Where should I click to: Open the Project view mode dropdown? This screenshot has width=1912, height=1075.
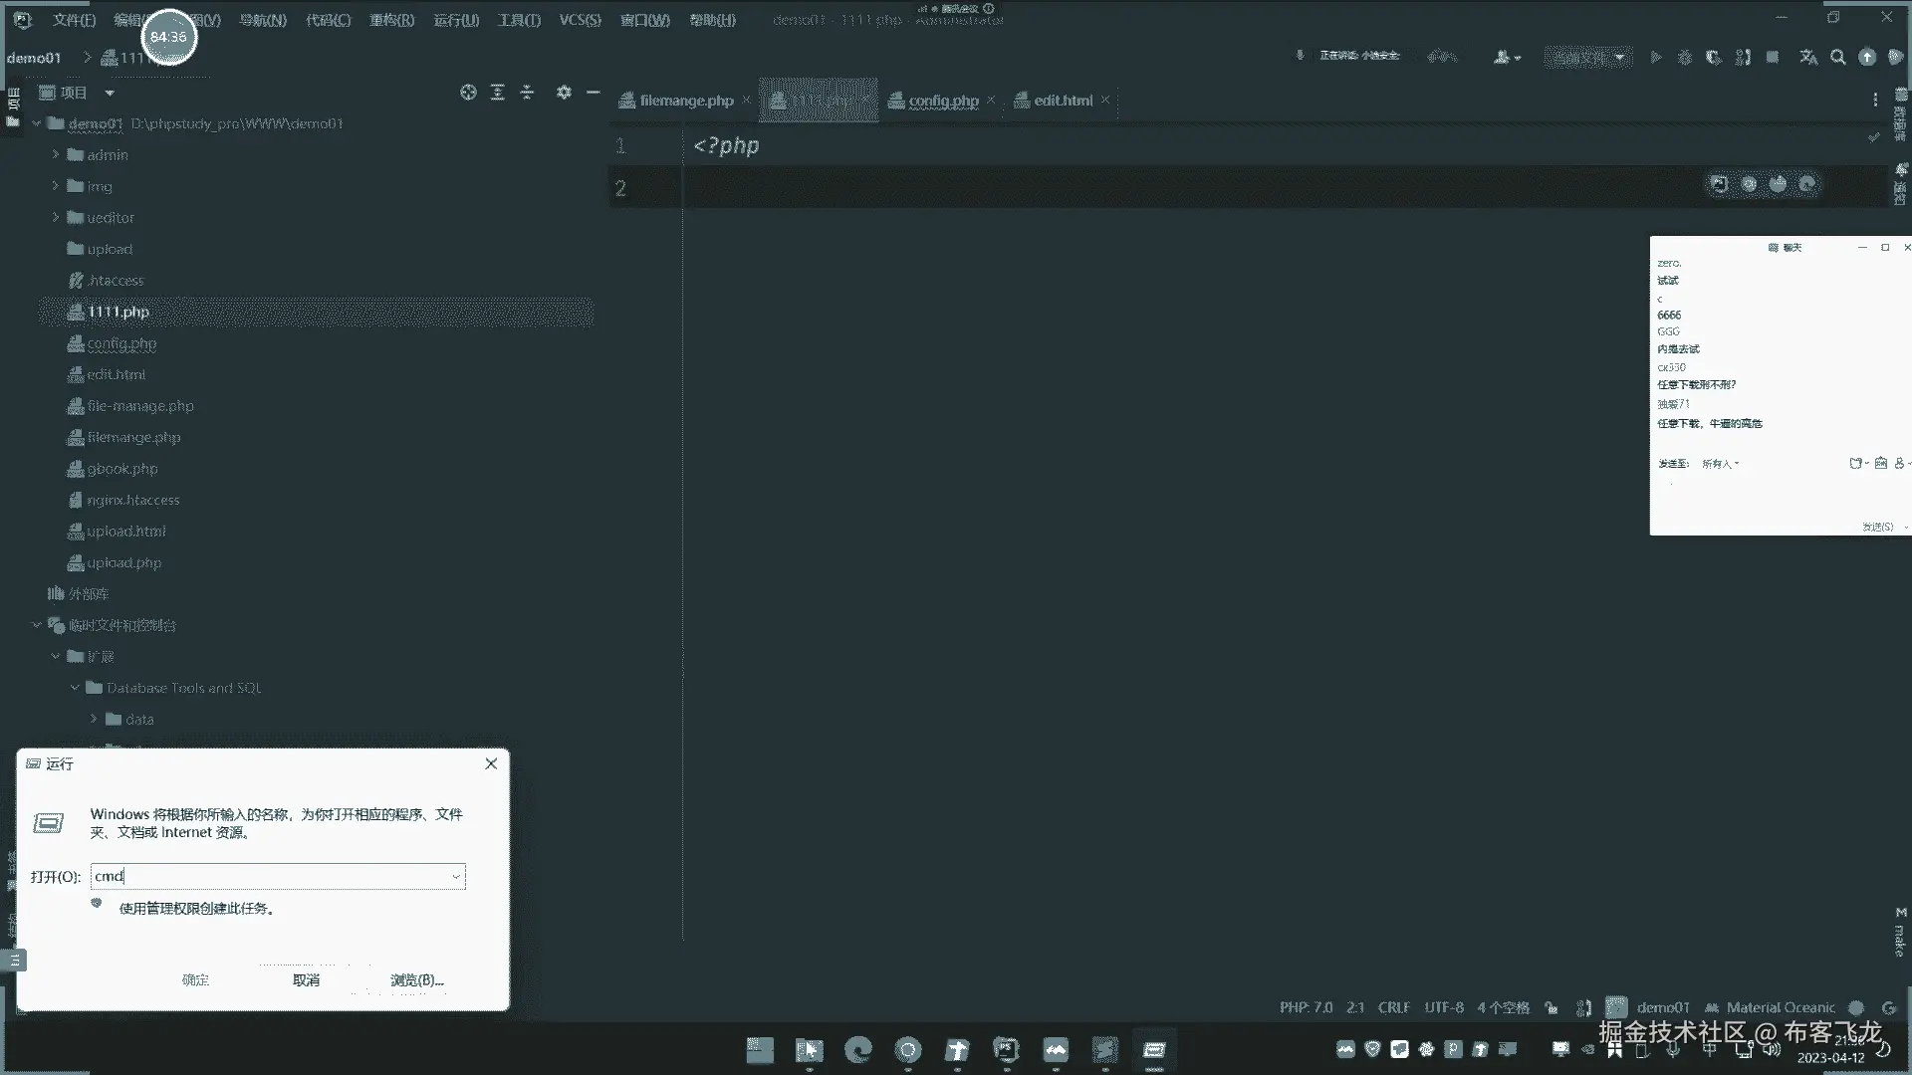110,94
